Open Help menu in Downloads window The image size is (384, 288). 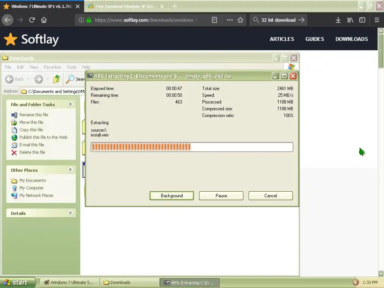tap(86, 67)
